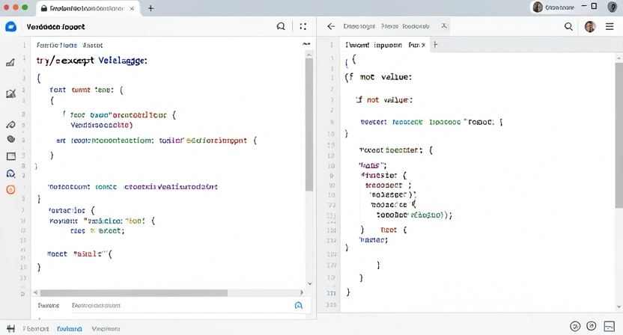This screenshot has height=335, width=623.
Task: Click the yellow macOS minimize button
Action: point(16,7)
